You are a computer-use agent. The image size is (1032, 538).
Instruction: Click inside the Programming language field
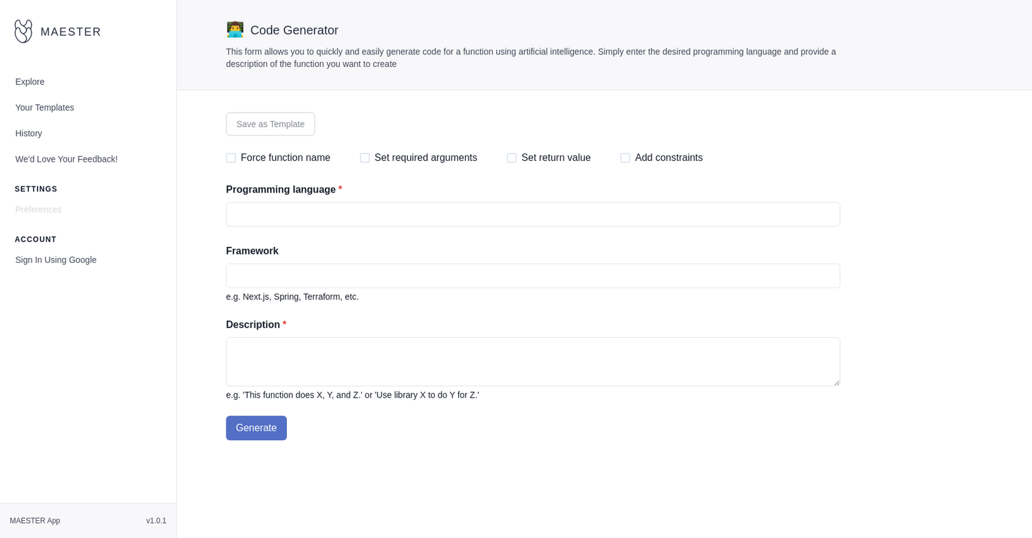tap(533, 214)
